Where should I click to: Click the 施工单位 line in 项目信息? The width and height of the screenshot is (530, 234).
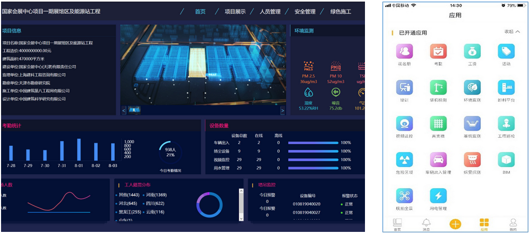[x=36, y=91]
